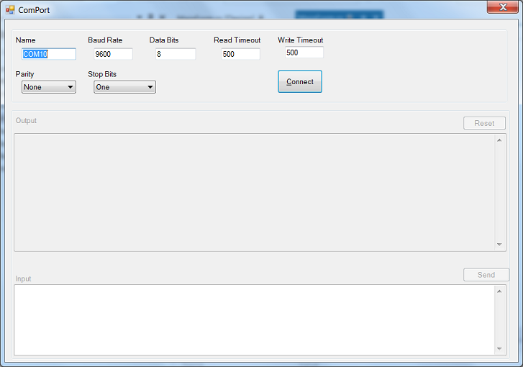523x367 pixels.
Task: Click the Reset button above Output
Action: [x=484, y=123]
